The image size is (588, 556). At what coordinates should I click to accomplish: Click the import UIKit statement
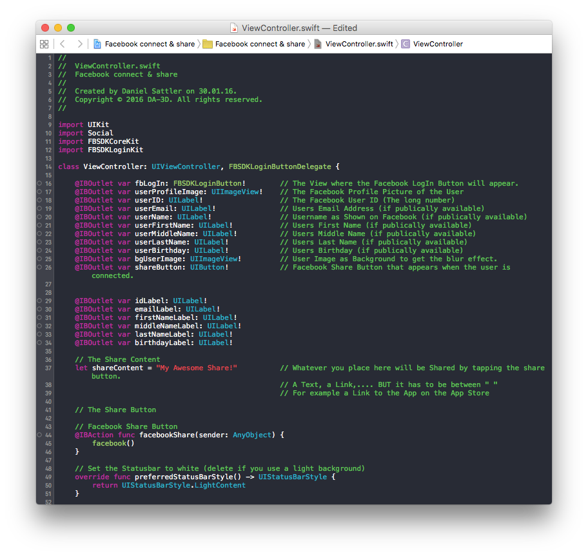(x=83, y=124)
